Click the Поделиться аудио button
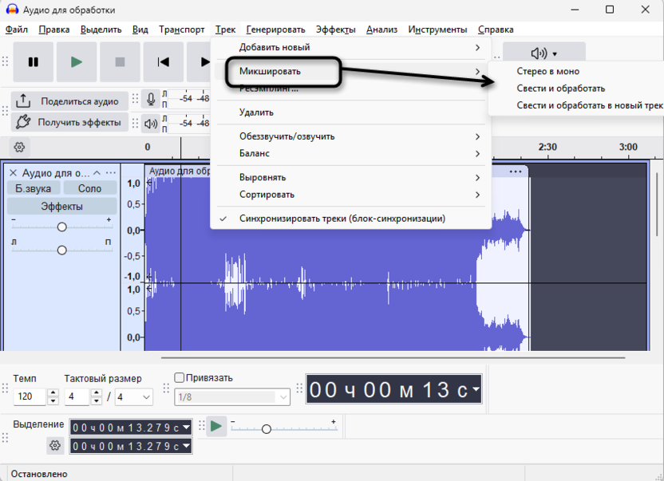The height and width of the screenshot is (481, 664). (x=70, y=101)
